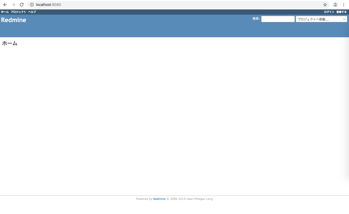
Task: Click the 登録する link
Action: point(342,12)
